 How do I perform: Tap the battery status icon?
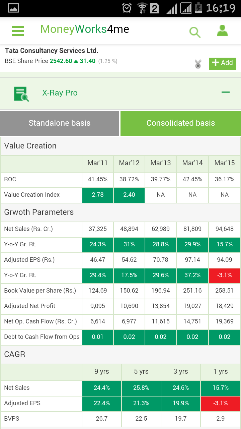point(198,8)
